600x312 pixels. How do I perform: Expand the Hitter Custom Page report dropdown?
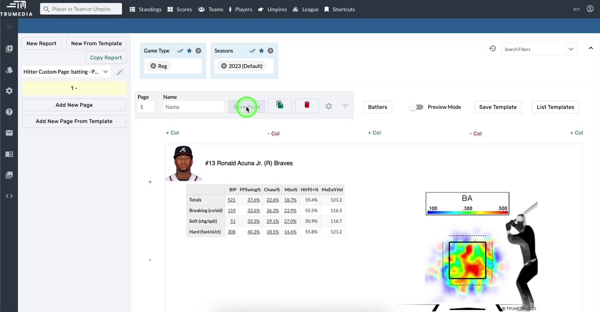tap(105, 72)
